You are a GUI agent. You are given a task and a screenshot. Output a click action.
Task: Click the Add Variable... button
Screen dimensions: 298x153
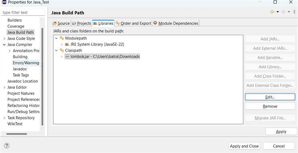coord(270,57)
